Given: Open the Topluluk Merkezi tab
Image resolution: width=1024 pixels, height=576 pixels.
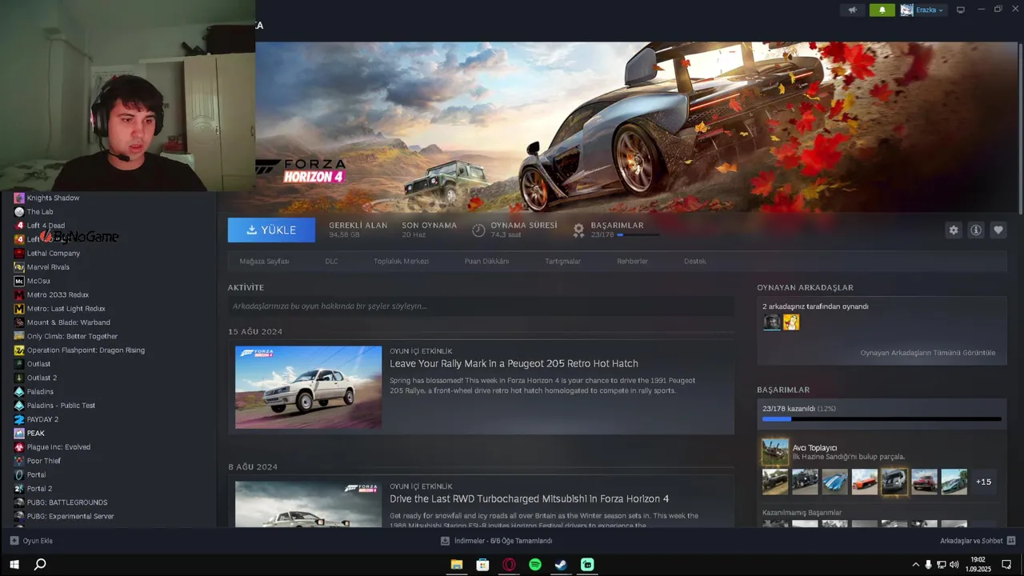Looking at the screenshot, I should coord(401,261).
